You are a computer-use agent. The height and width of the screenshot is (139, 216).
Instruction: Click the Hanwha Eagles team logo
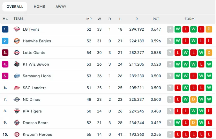click(x=17, y=41)
